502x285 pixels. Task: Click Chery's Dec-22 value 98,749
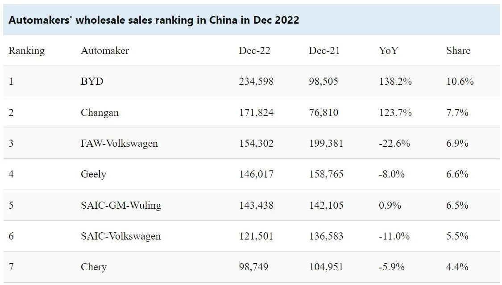(x=253, y=267)
